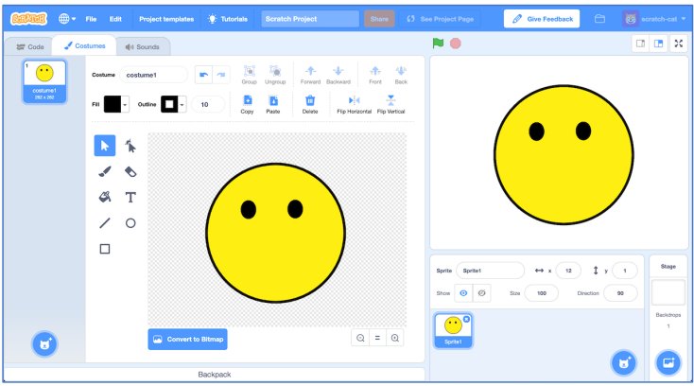Pick the Fill bucket tool
This screenshot has width=694, height=386.
(105, 197)
